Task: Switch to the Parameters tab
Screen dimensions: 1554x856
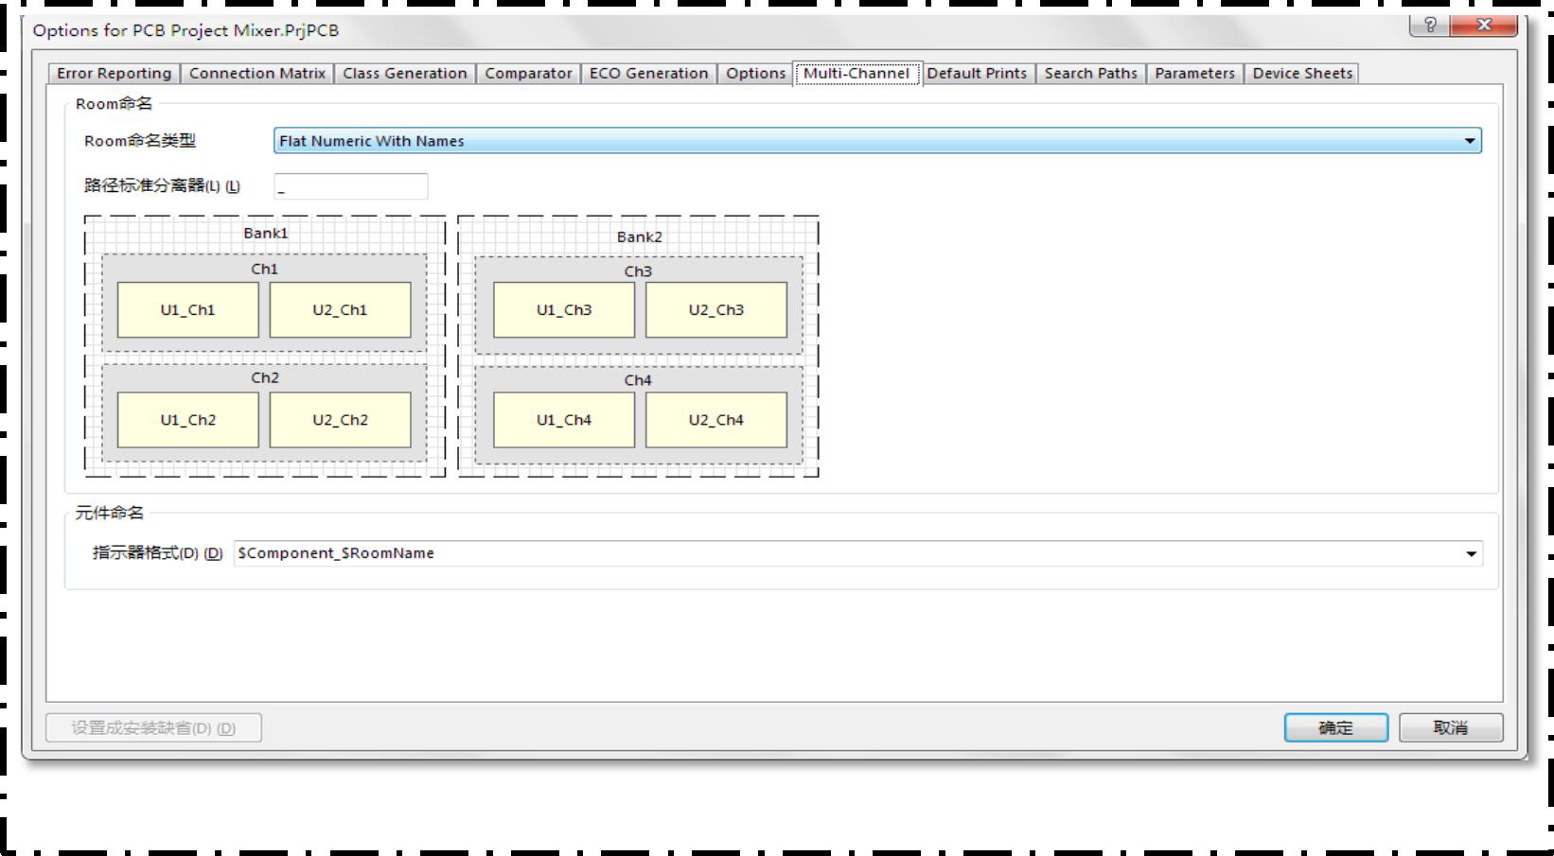Action: click(x=1194, y=74)
